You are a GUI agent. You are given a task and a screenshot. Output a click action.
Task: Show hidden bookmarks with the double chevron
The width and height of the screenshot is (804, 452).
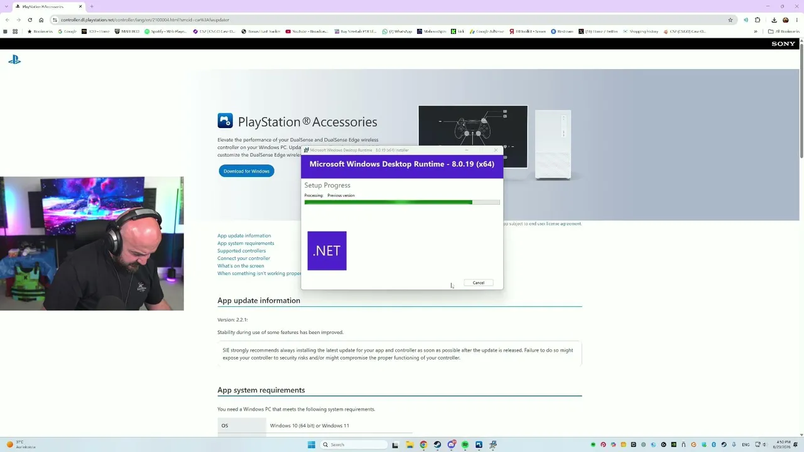tap(756, 31)
